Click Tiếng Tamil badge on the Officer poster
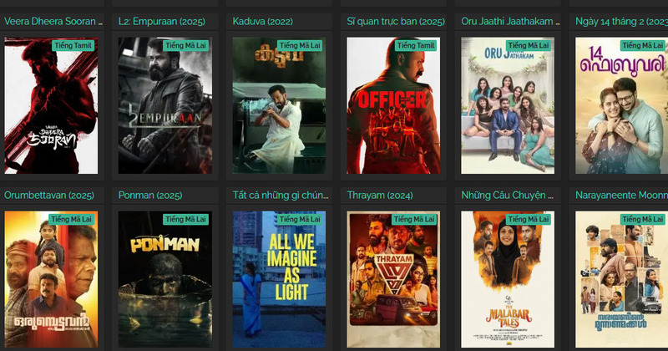 [415, 45]
